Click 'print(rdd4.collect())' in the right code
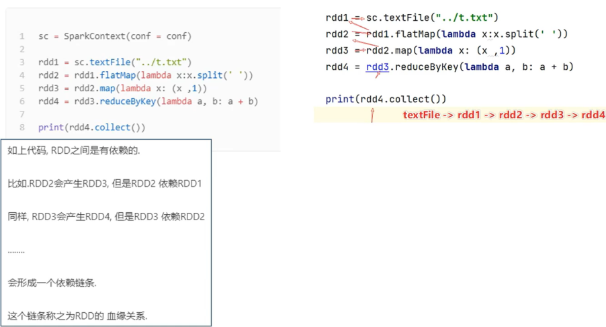 tap(386, 99)
